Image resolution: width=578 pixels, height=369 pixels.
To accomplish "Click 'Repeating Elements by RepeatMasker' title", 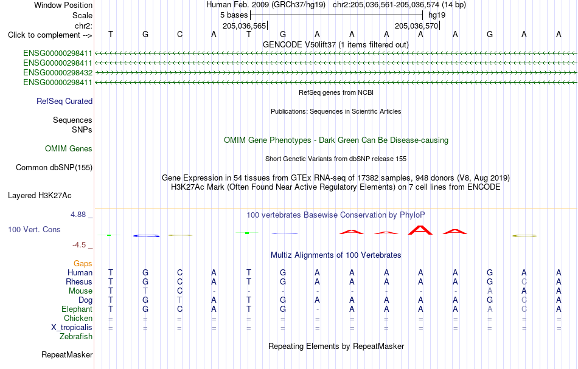I will point(336,347).
